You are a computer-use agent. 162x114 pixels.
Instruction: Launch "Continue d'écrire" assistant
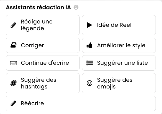(x=45, y=63)
